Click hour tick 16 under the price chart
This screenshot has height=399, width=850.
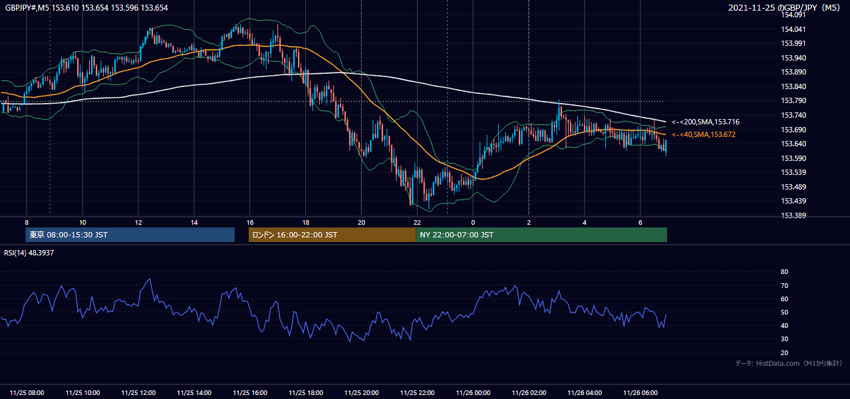click(250, 222)
